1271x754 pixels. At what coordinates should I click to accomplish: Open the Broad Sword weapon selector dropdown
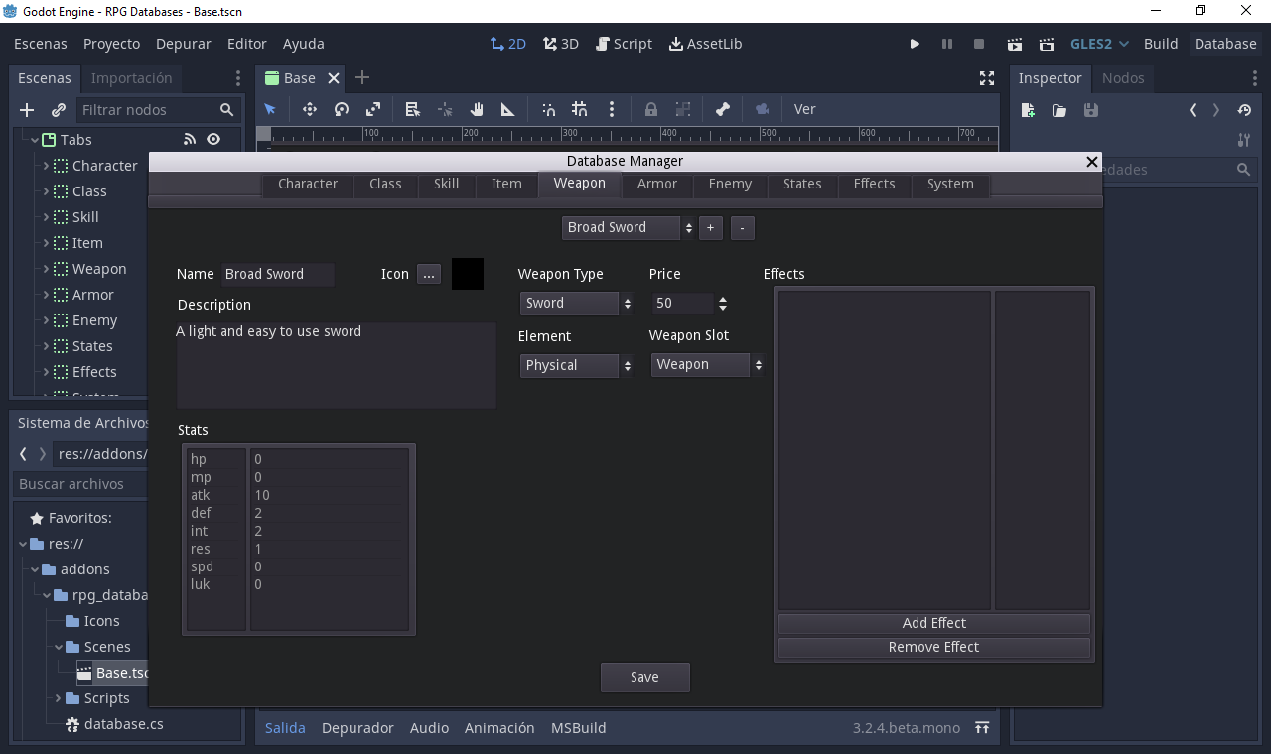pyautogui.click(x=629, y=228)
